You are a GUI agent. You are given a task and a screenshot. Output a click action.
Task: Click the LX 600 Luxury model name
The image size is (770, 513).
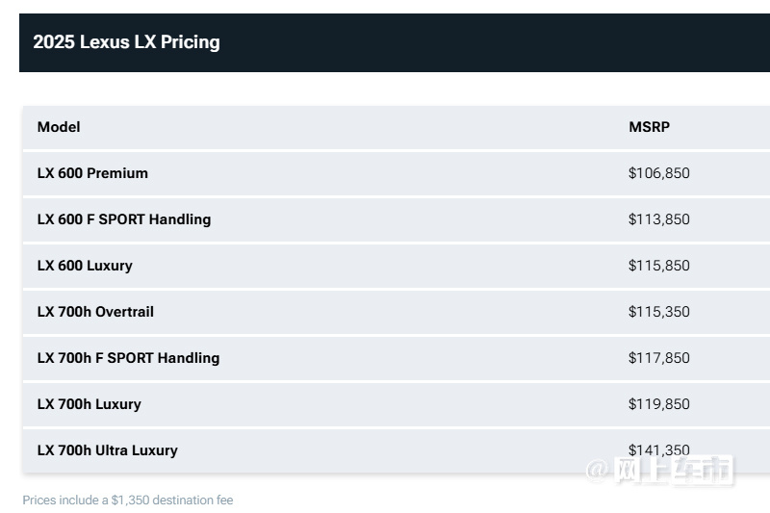click(85, 266)
